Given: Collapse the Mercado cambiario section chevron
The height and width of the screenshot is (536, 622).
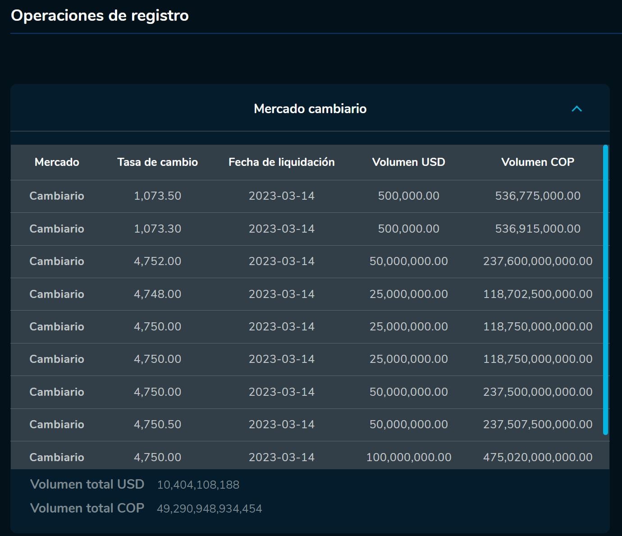Looking at the screenshot, I should click(576, 109).
